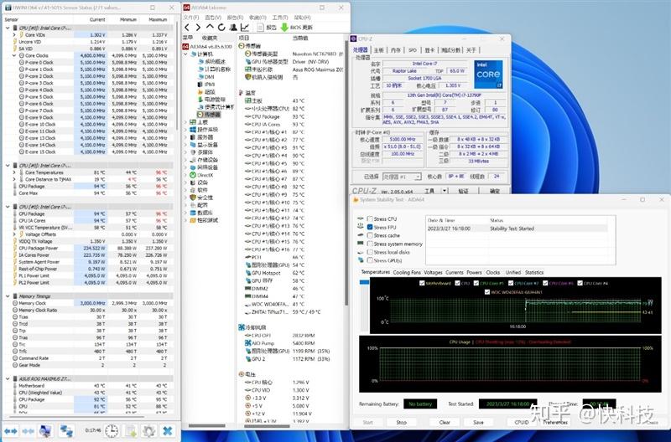The width and height of the screenshot is (671, 442).
Task: Open the AIDA64 graph chart icon
Action: pos(244,28)
